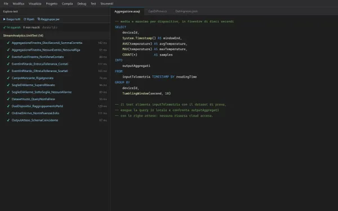The width and height of the screenshot is (338, 211).
Task: Click the SELECT keyword in the query
Action: pyautogui.click(x=121, y=27)
